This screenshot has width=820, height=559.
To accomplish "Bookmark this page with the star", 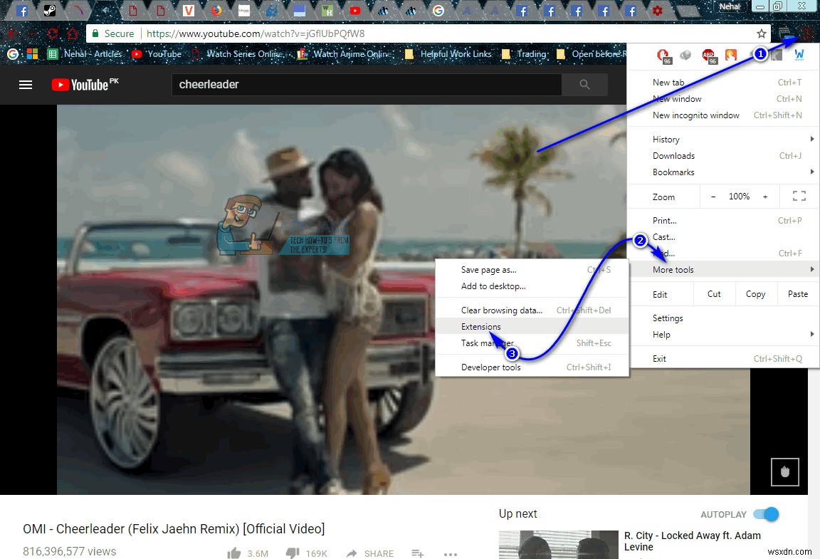I will tap(761, 33).
